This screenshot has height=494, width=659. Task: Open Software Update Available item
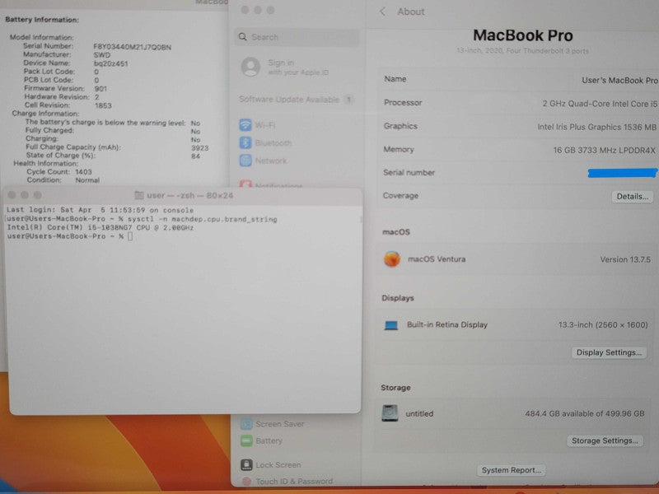click(297, 100)
